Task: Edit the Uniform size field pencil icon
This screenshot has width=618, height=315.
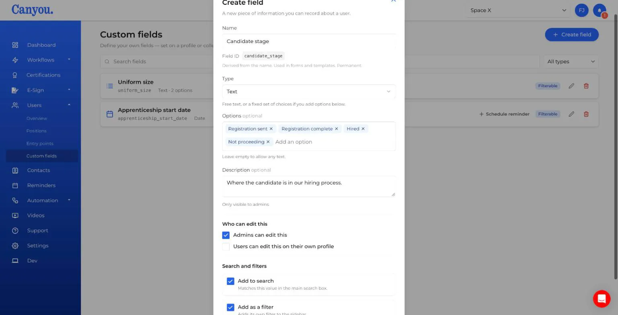Action: click(x=571, y=86)
